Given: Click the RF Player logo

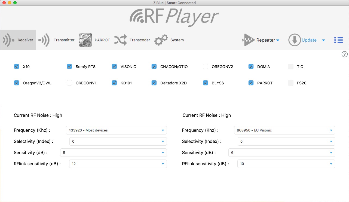Looking at the screenshot, I should [174, 18].
